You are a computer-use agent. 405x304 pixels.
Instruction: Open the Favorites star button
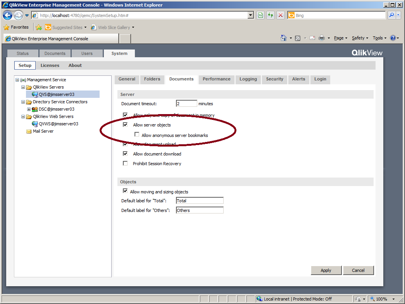point(16,27)
